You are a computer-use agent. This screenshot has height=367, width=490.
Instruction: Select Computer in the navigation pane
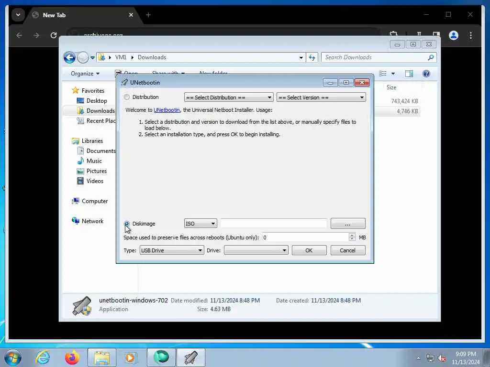95,201
